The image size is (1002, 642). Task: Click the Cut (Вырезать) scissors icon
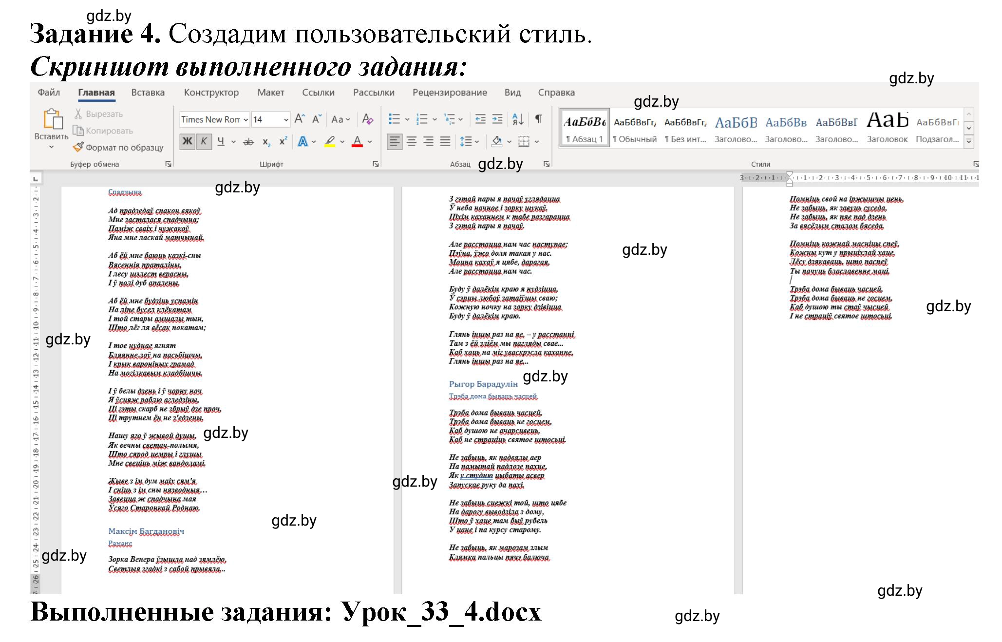[78, 113]
